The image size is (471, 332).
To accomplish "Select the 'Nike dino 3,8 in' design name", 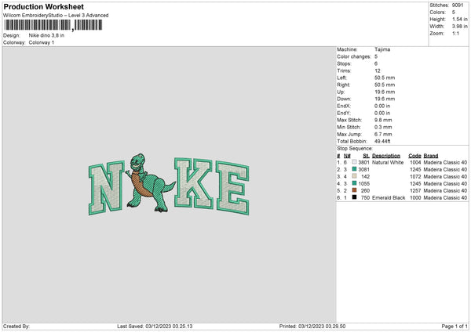I will 46,35.
